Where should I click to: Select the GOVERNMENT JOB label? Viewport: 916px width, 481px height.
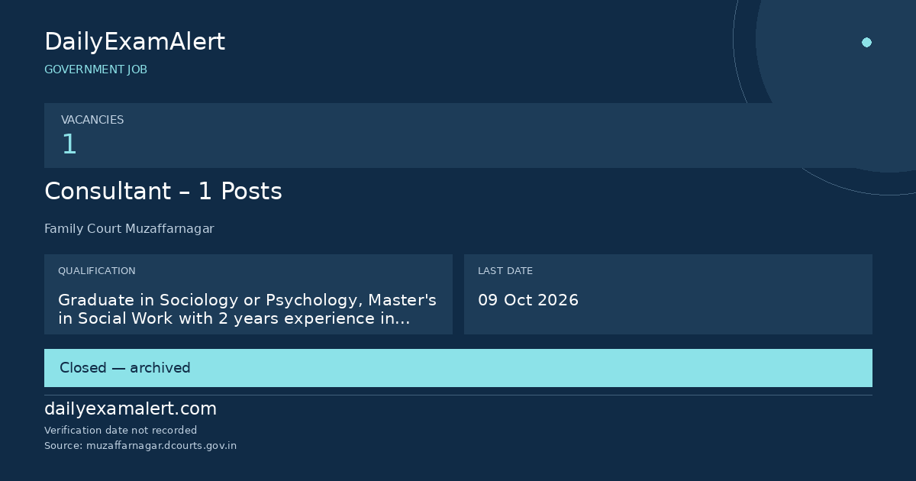[x=95, y=69]
